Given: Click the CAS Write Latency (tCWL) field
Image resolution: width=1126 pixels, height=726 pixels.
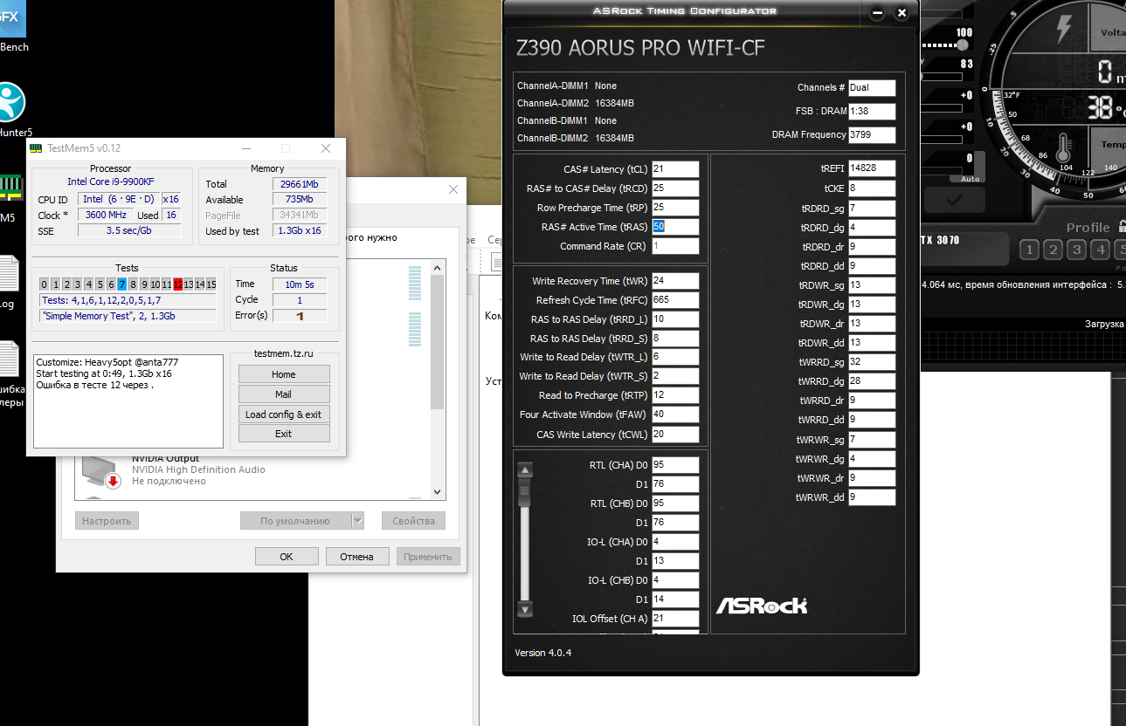Looking at the screenshot, I should pyautogui.click(x=675, y=435).
